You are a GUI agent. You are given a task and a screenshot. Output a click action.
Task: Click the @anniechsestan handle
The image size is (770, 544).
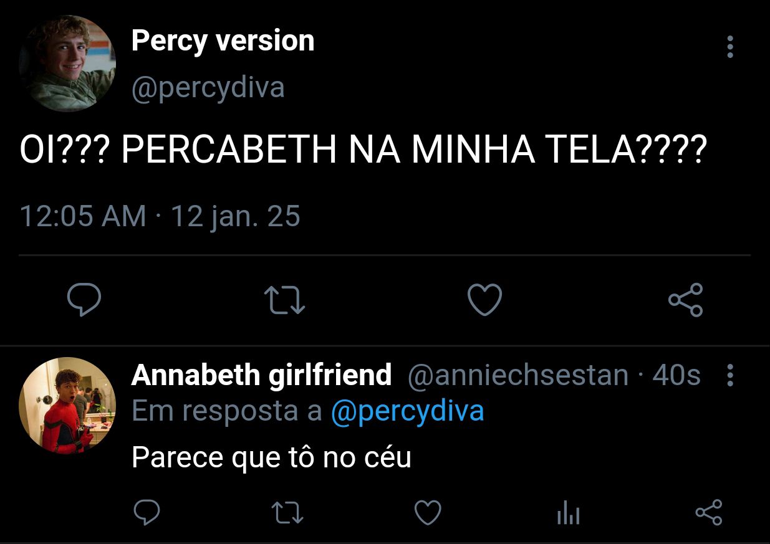(x=518, y=375)
